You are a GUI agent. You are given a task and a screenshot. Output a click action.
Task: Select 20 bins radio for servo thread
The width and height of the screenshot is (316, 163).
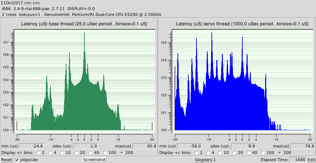point(234,153)
